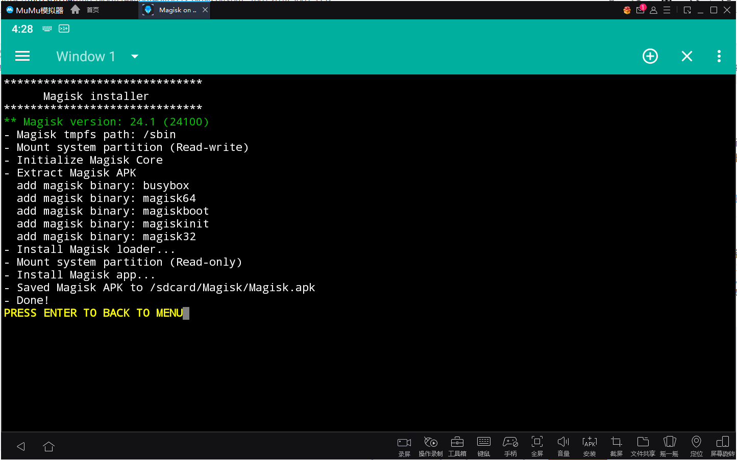
Task: Start screen recording (录屏)
Action: (x=404, y=447)
